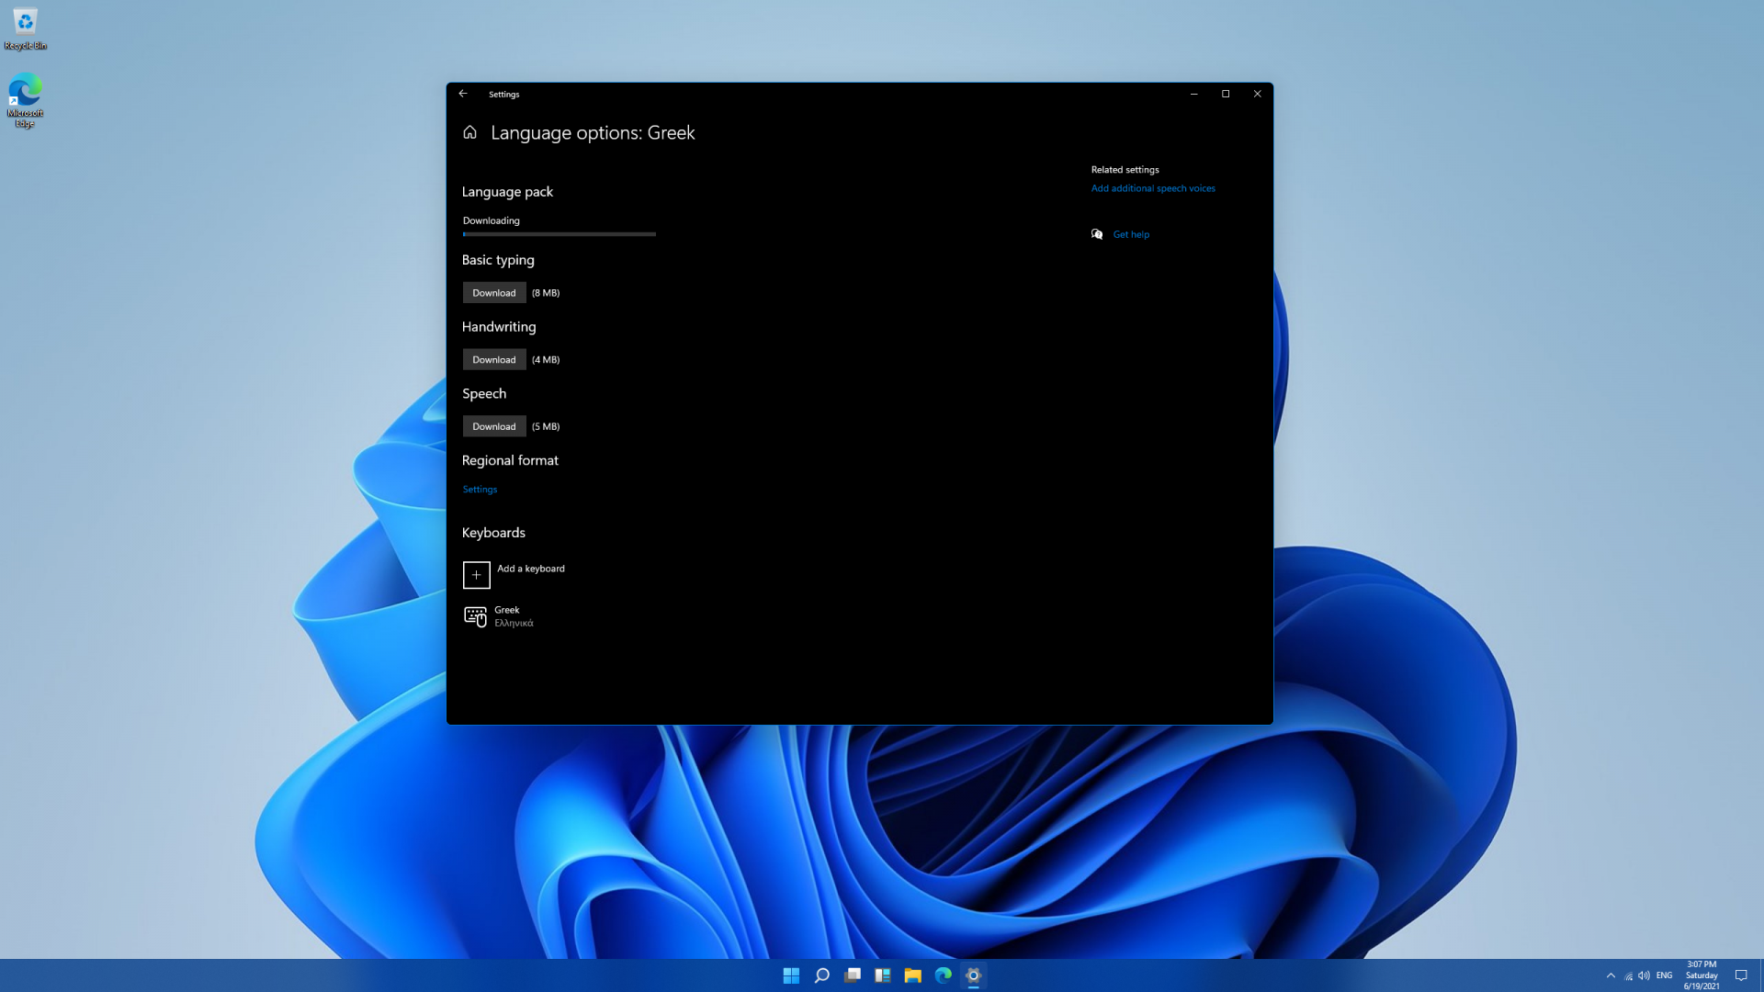This screenshot has width=1764, height=992.
Task: Launch File Explorer from taskbar
Action: click(913, 975)
